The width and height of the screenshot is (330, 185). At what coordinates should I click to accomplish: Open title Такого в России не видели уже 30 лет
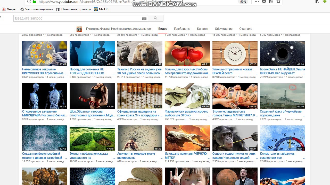(x=139, y=71)
